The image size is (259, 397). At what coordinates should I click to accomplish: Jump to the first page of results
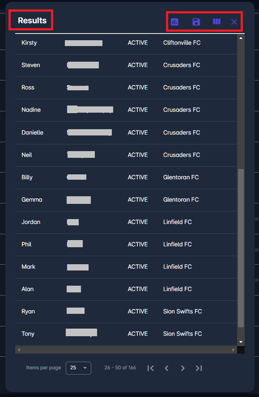tap(151, 368)
